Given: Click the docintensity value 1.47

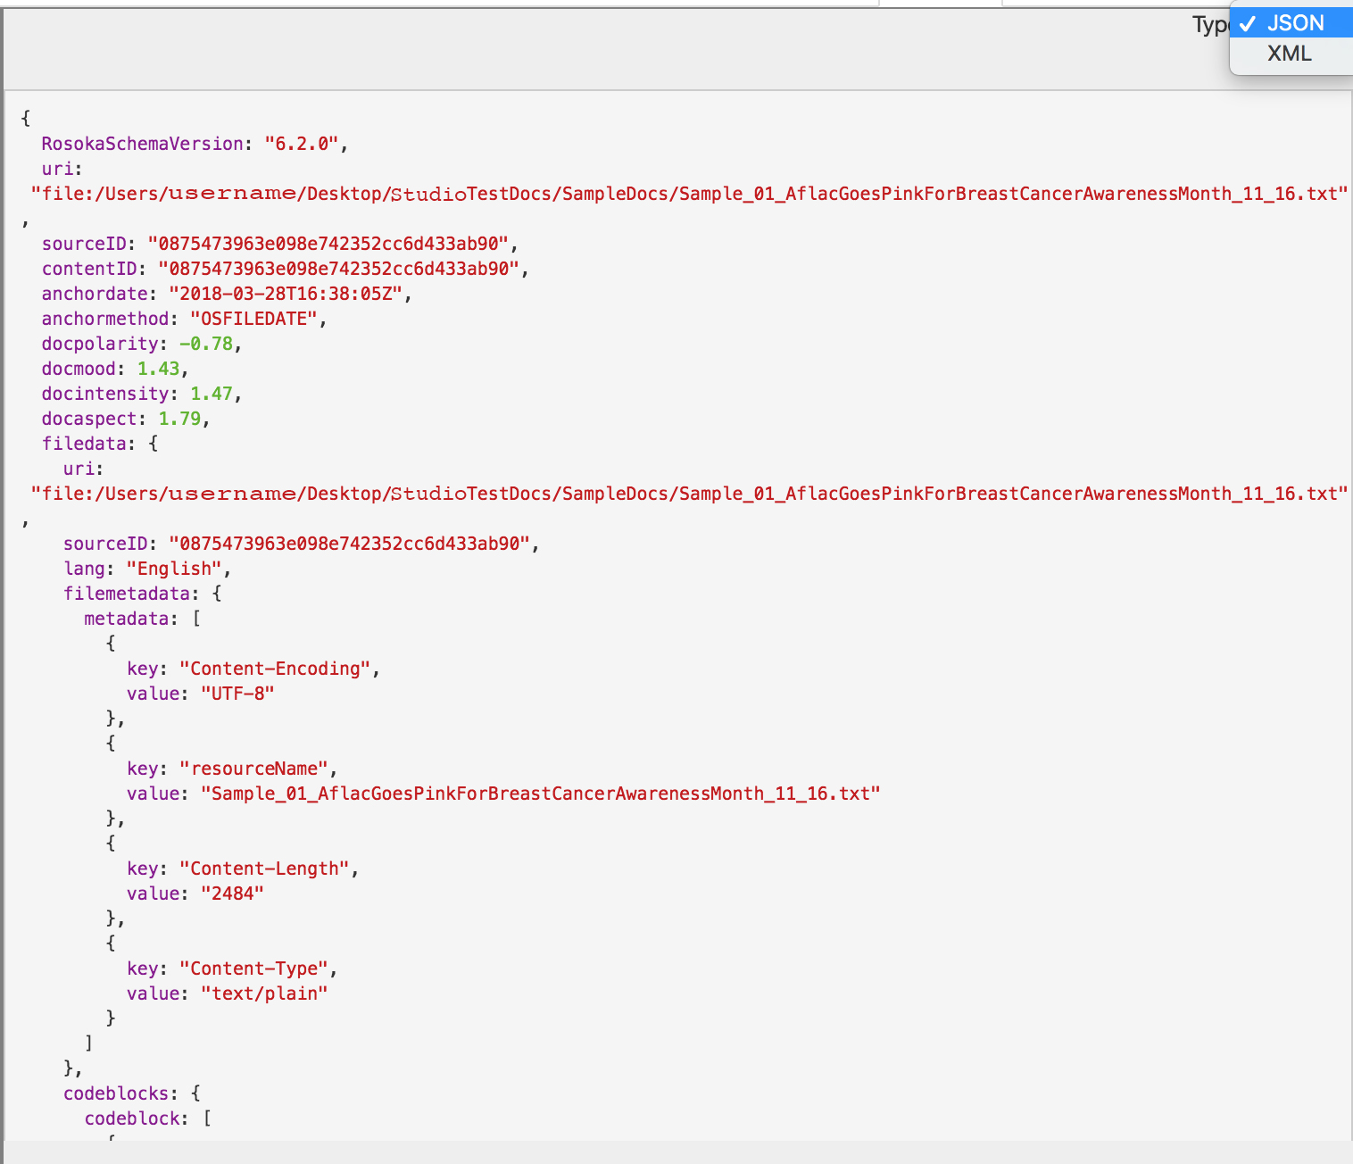Looking at the screenshot, I should coord(211,394).
